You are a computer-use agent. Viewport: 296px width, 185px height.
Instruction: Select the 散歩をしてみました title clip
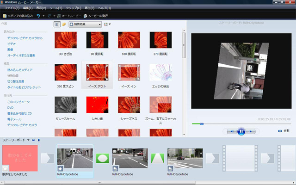point(20,158)
